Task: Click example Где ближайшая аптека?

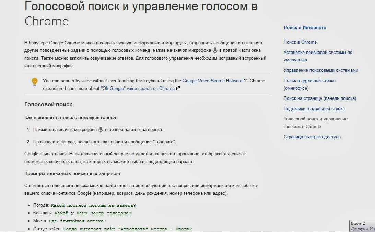Action: [77, 221]
